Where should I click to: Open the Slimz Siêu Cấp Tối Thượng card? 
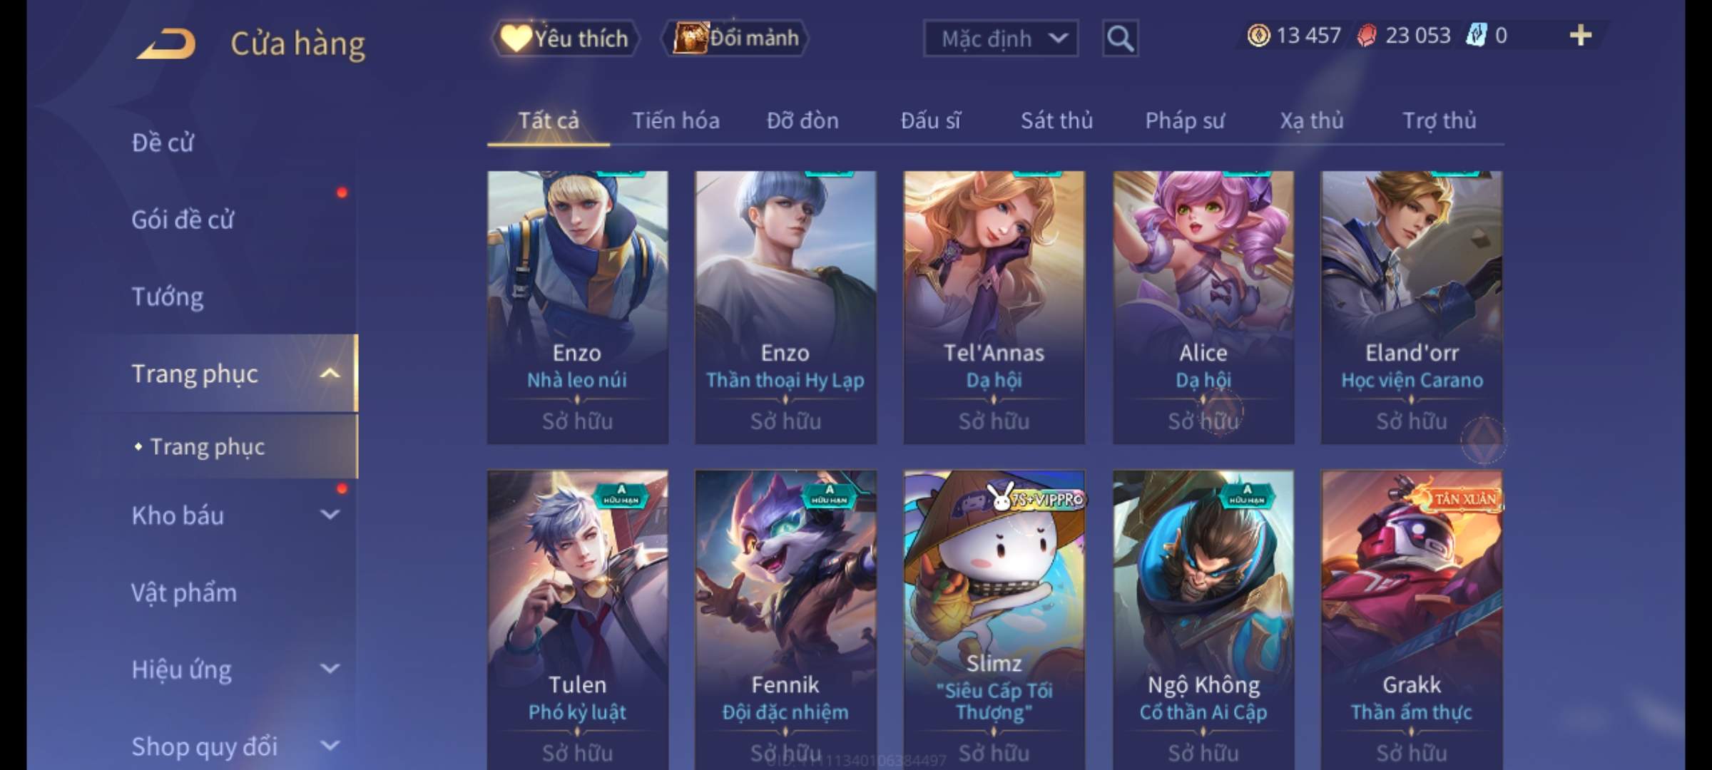994,619
